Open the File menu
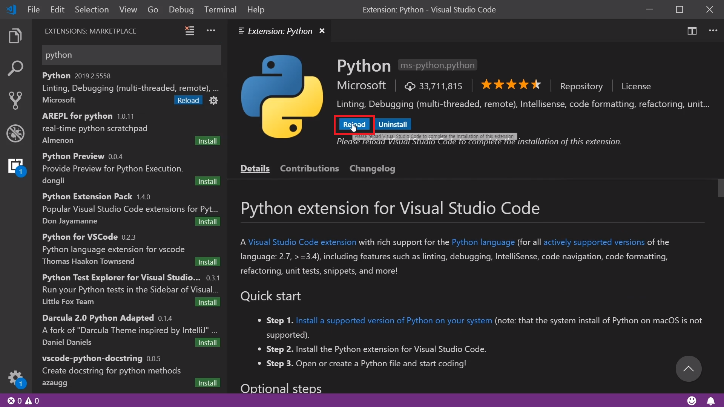 pos(33,9)
